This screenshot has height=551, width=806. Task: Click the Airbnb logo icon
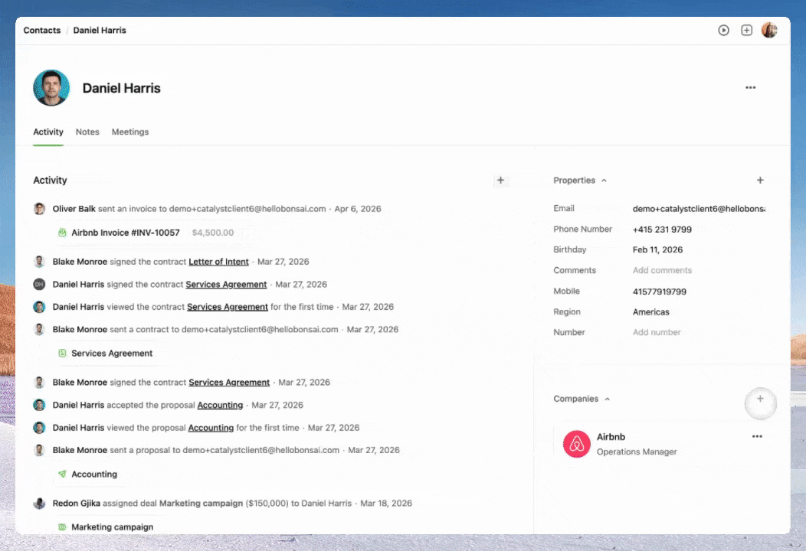pyautogui.click(x=576, y=444)
